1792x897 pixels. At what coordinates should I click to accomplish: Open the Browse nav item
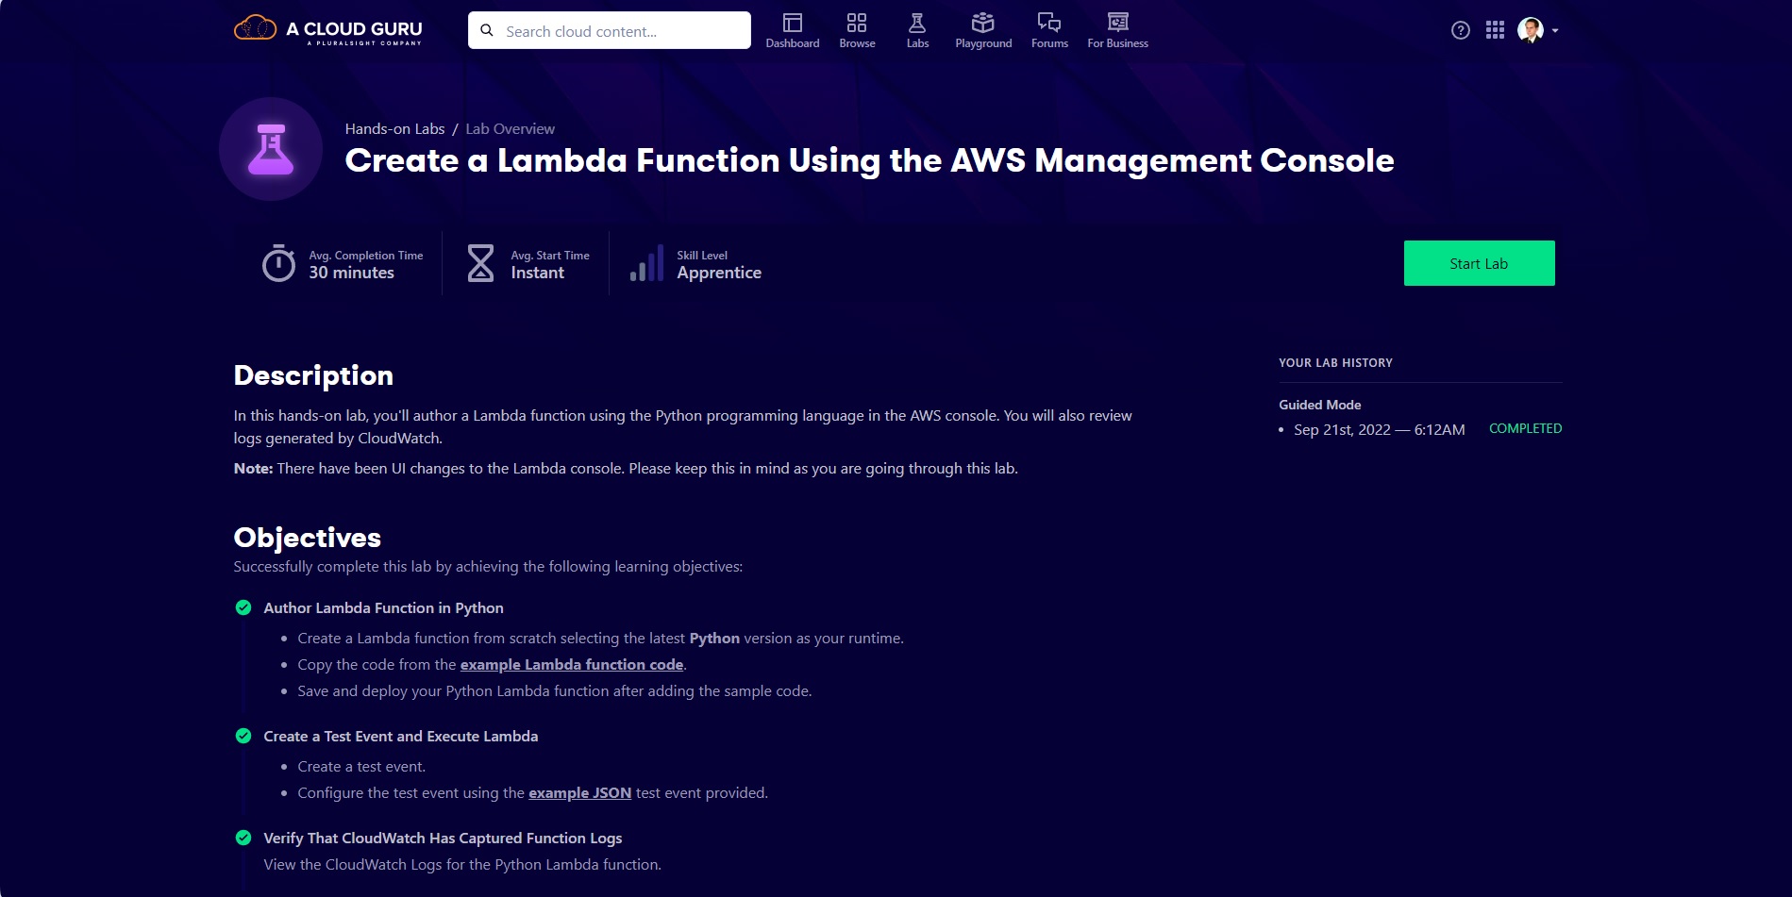[x=857, y=30]
